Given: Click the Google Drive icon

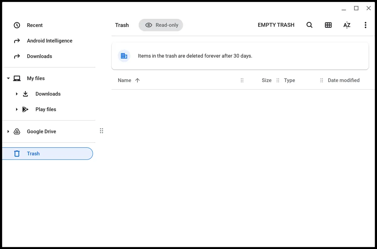Looking at the screenshot, I should [x=17, y=132].
